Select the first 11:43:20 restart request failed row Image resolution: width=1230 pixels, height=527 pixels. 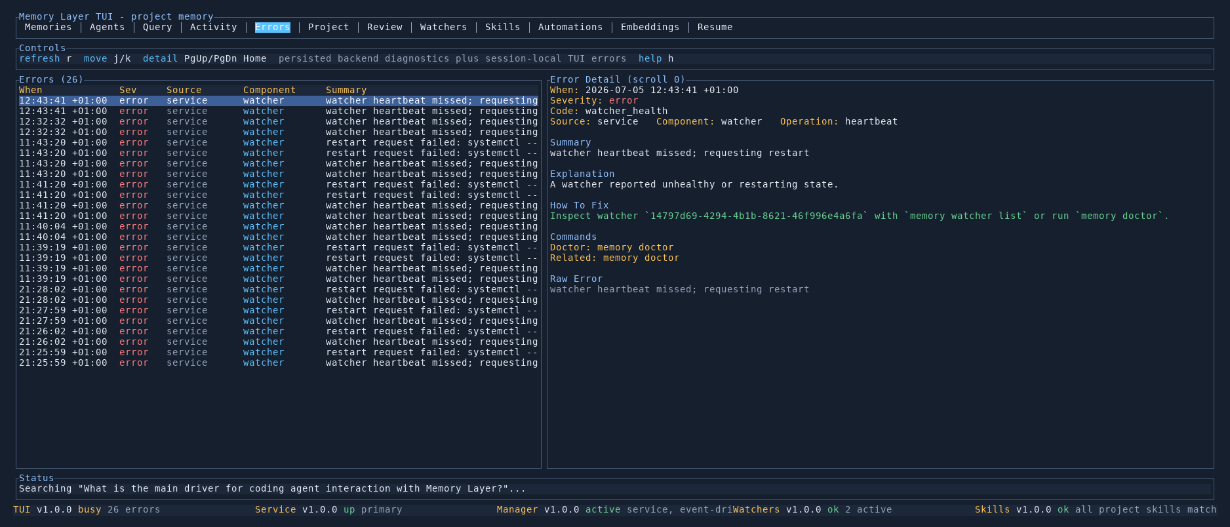279,142
